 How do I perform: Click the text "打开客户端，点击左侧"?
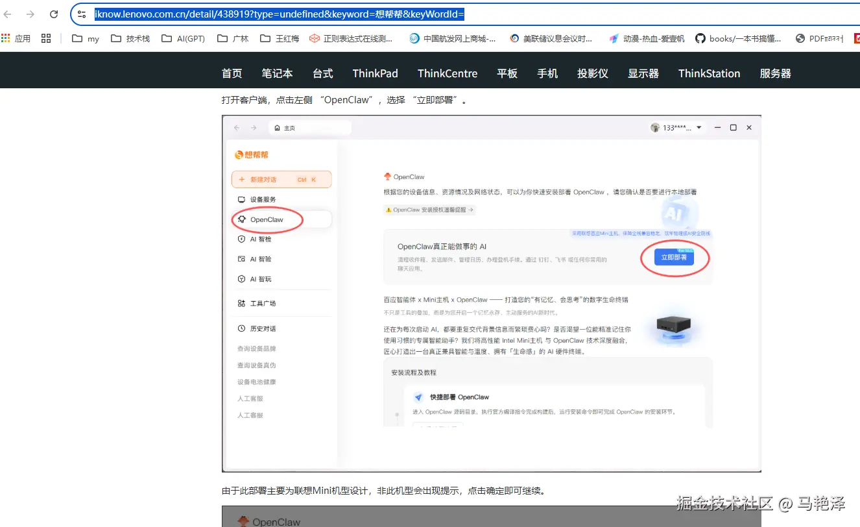267,100
